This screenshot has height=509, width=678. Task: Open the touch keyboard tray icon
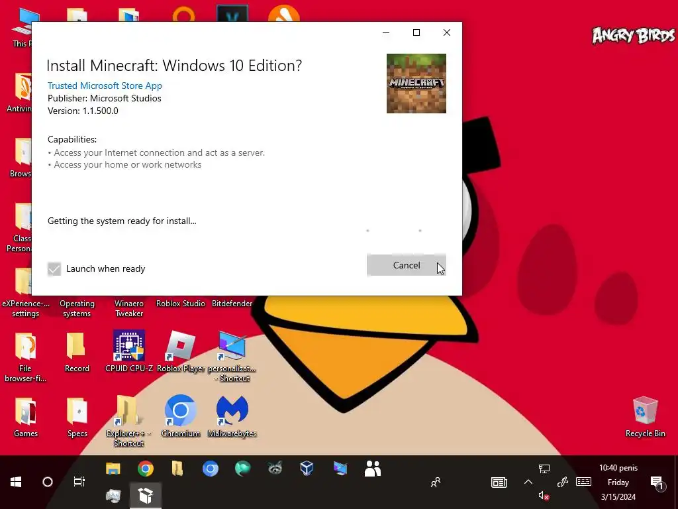tap(584, 482)
